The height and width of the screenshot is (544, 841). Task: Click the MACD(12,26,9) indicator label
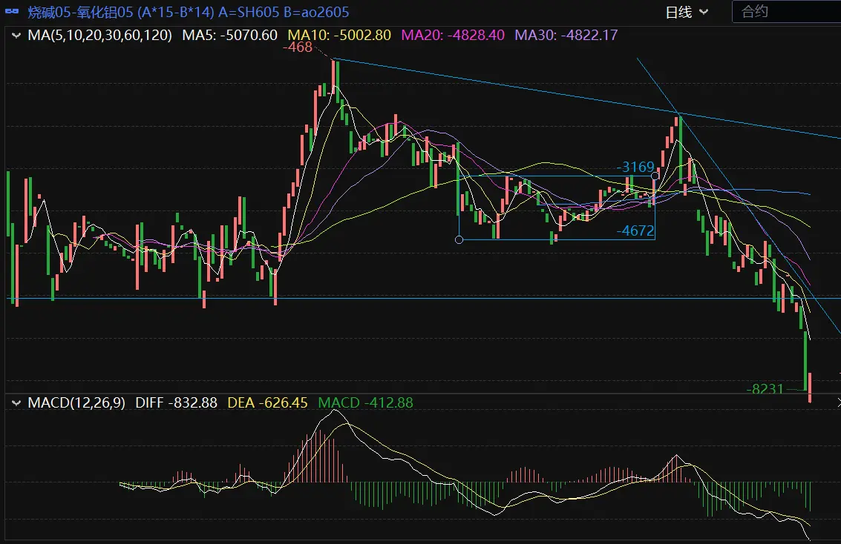76,402
